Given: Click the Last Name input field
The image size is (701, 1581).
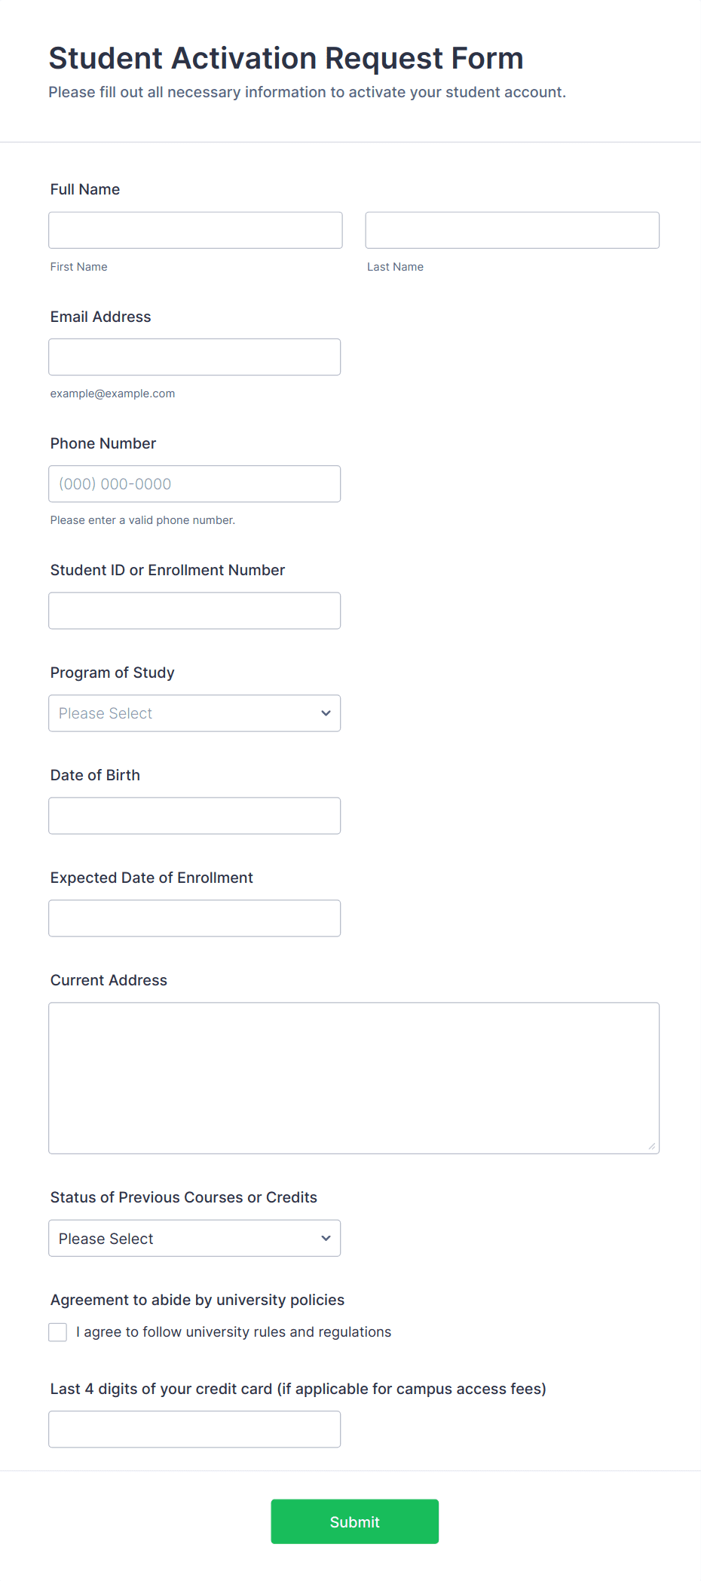Looking at the screenshot, I should (x=512, y=230).
